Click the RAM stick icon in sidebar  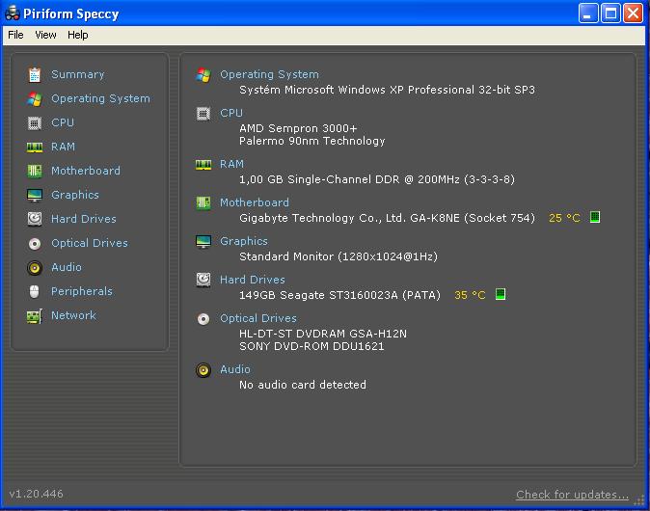coord(35,148)
